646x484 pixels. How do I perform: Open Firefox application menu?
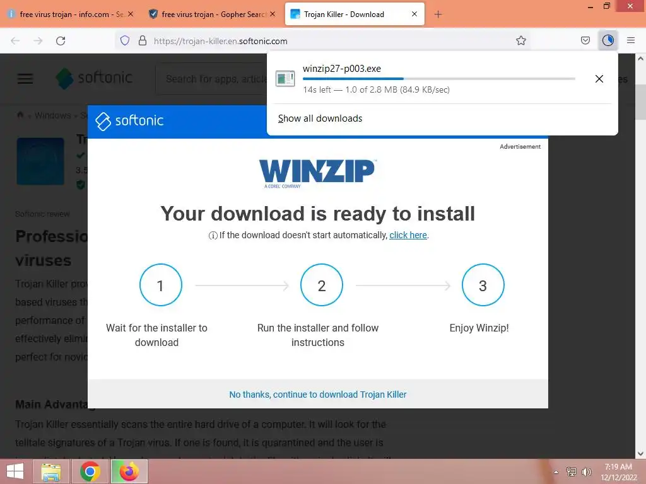click(x=630, y=40)
